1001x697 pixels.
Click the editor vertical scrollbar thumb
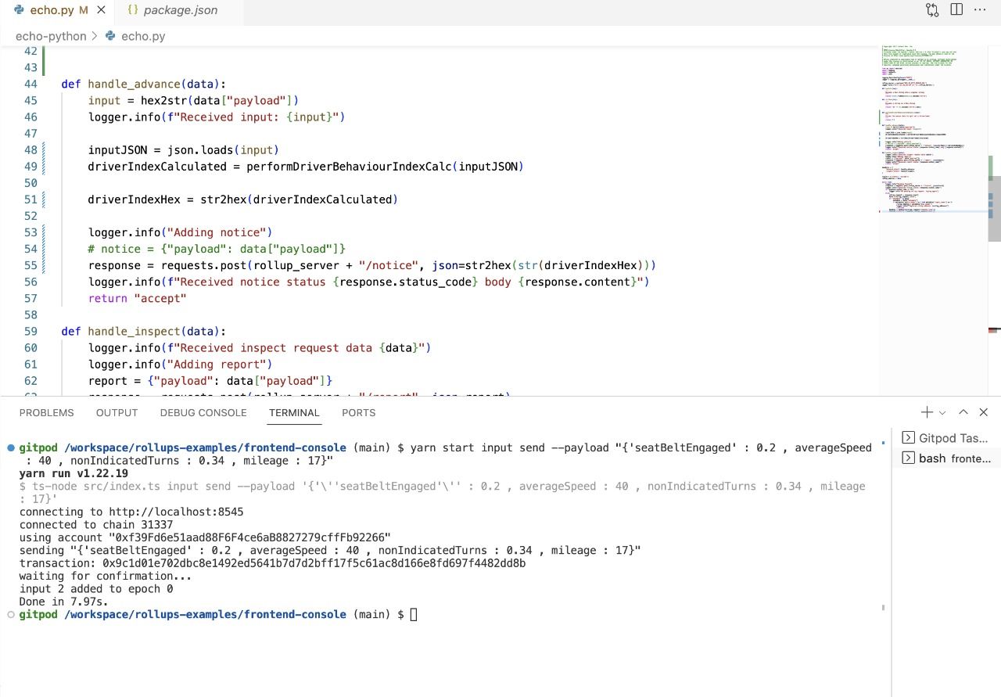pyautogui.click(x=995, y=208)
